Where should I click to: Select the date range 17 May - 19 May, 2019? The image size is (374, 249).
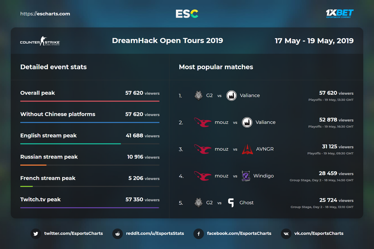click(314, 41)
